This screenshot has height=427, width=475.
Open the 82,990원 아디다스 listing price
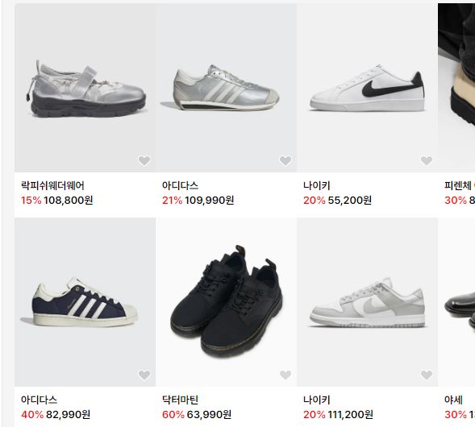[x=69, y=415]
